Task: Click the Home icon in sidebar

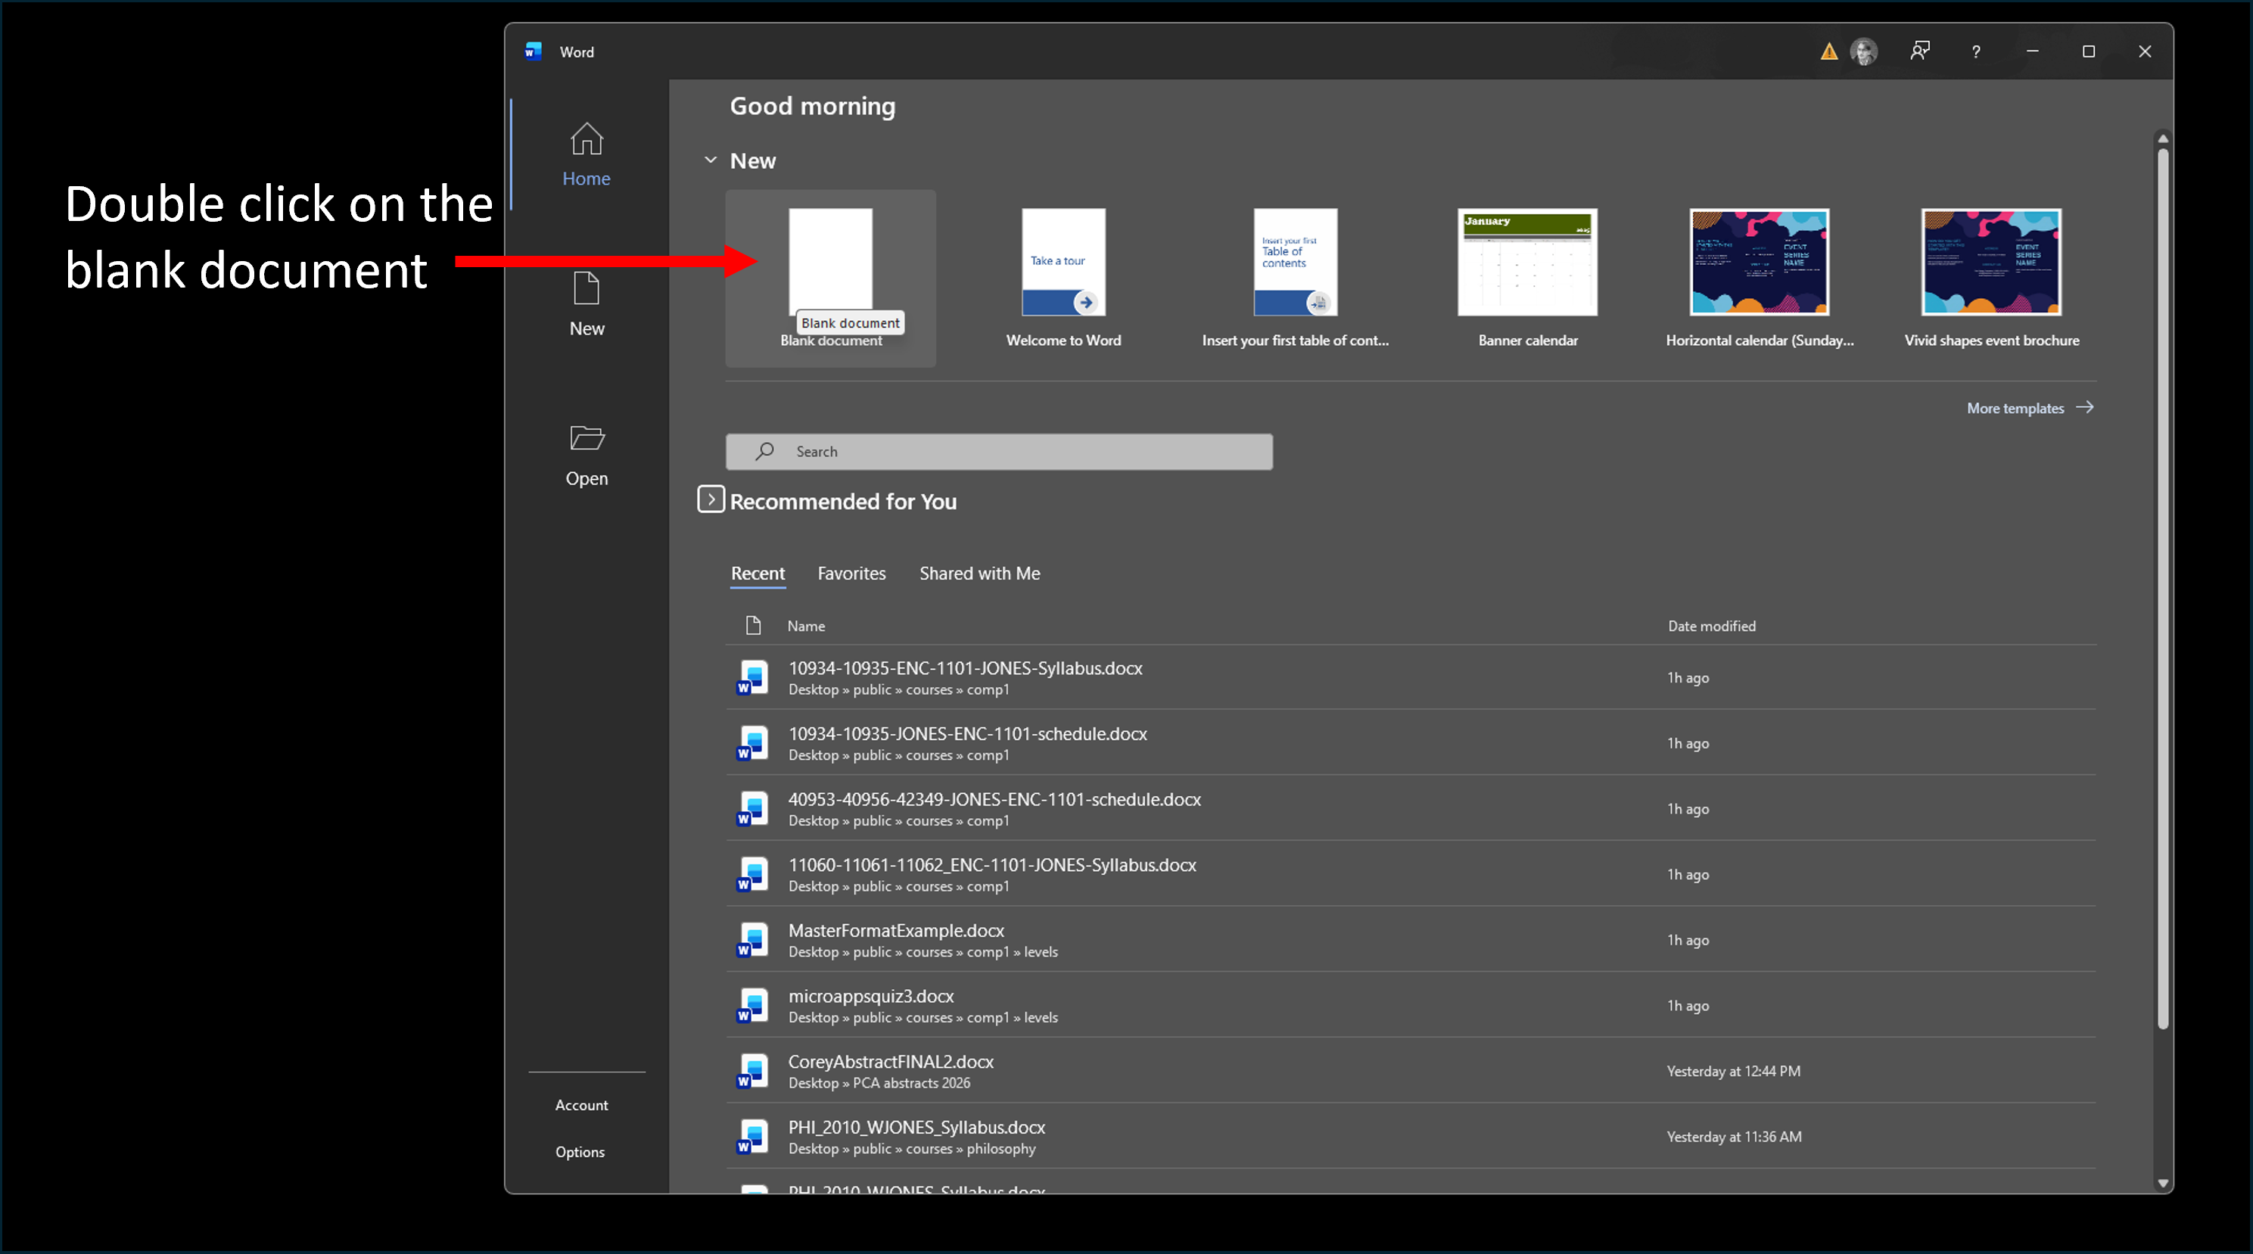Action: [586, 139]
